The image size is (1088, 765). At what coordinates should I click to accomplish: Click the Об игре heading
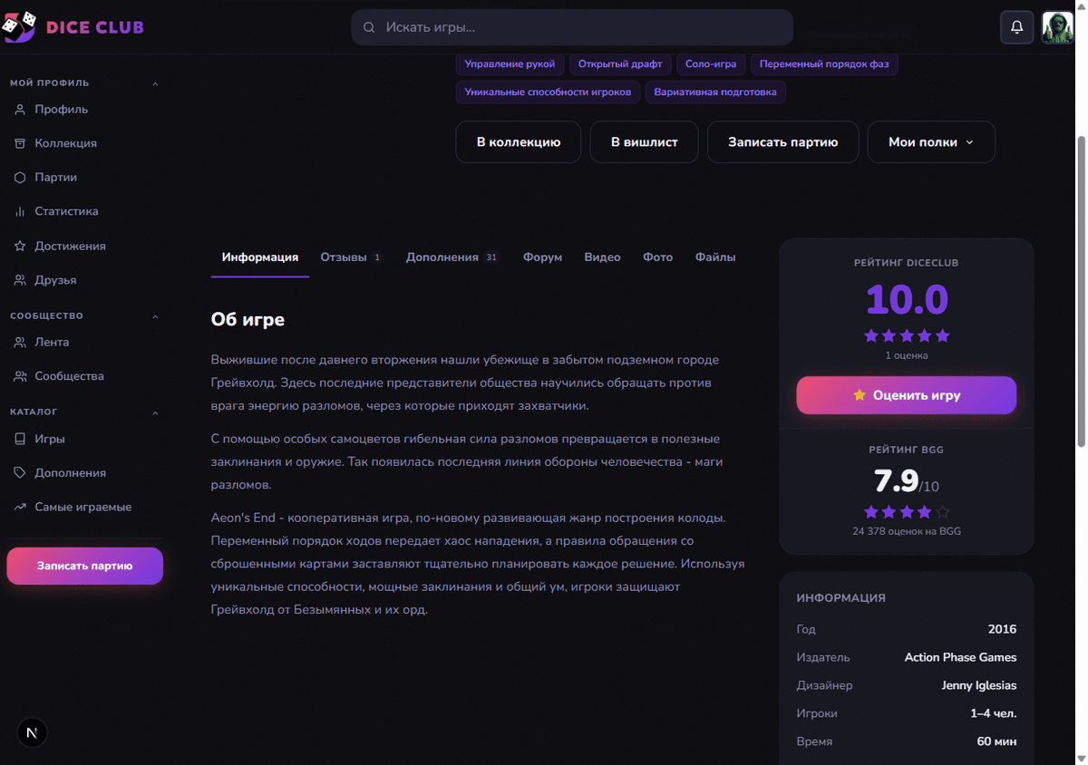coord(248,320)
